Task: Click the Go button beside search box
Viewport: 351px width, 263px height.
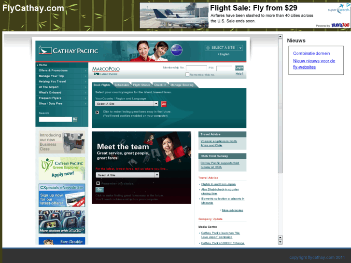Action: pyautogui.click(x=75, y=119)
